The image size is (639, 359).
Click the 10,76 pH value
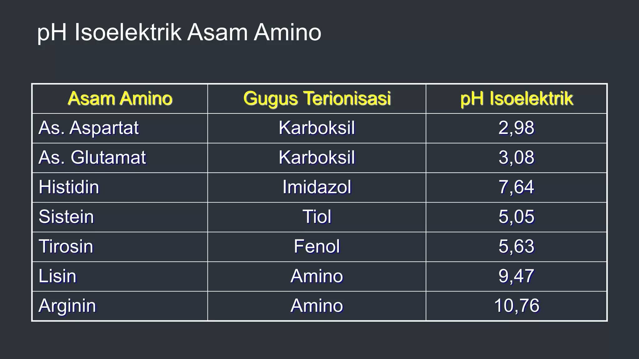click(517, 306)
